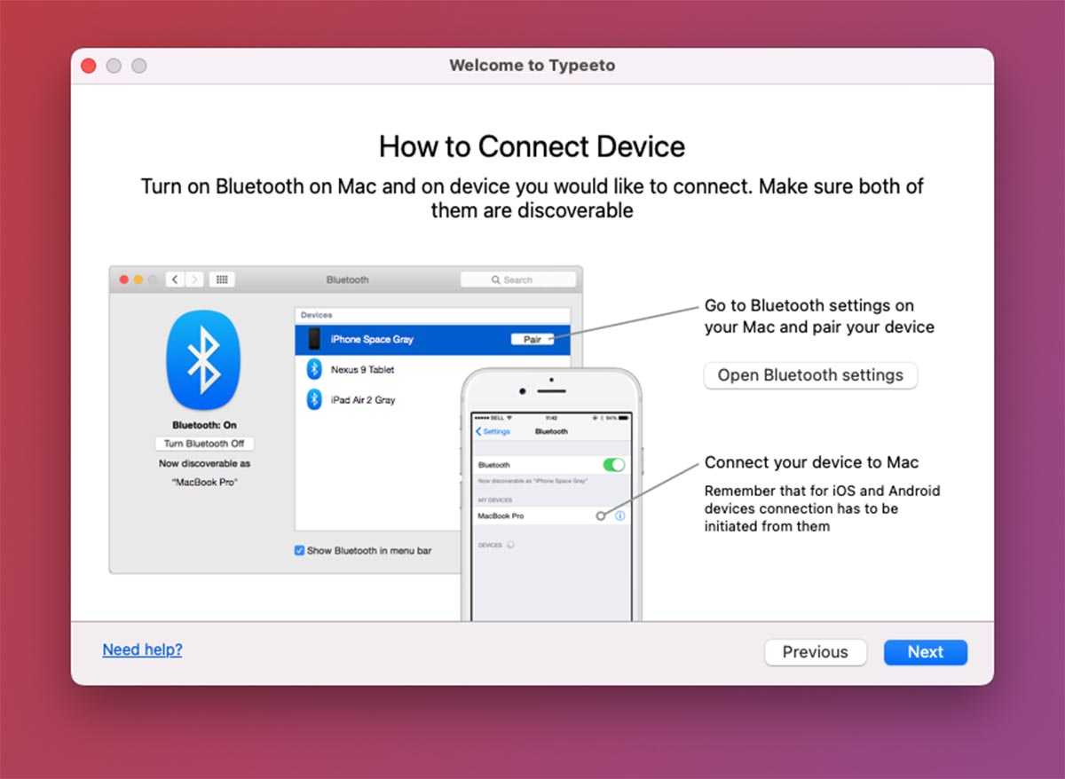Image resolution: width=1065 pixels, height=779 pixels.
Task: Tap the Settings back link on the iPhone
Action: tap(493, 431)
